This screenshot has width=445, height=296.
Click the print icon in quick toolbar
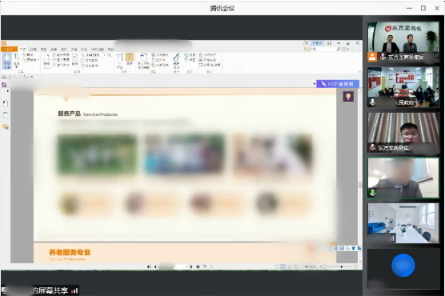click(x=4, y=77)
